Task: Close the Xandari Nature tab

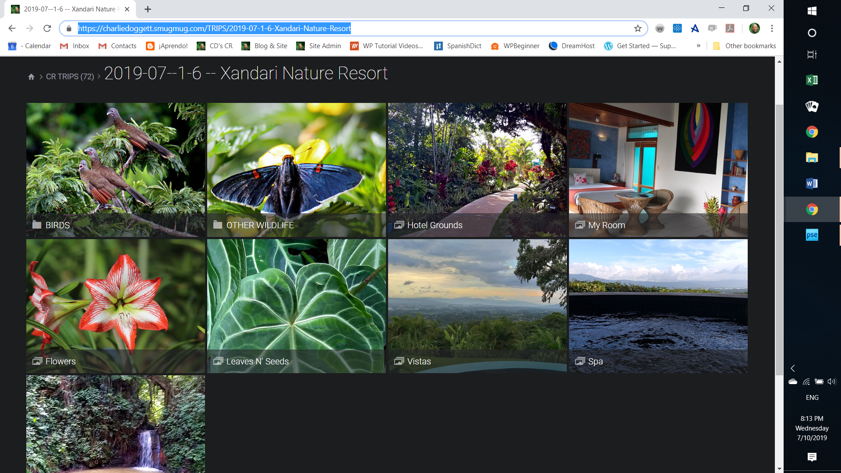Action: pyautogui.click(x=127, y=9)
